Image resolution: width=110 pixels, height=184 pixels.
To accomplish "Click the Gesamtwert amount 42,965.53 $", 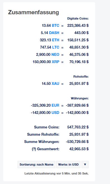I will (x=79, y=149).
